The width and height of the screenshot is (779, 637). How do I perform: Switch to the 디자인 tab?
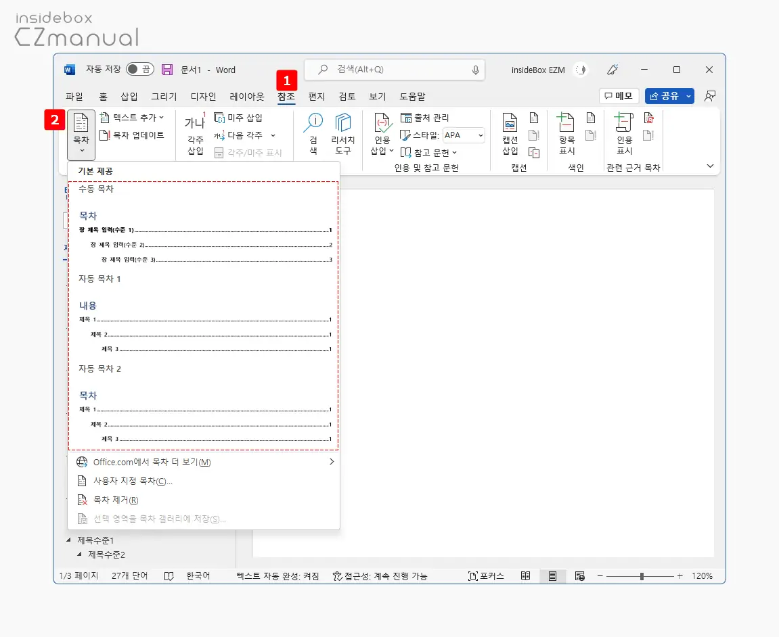click(203, 96)
